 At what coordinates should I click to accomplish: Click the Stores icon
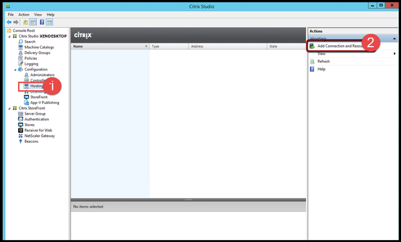[x=21, y=125]
